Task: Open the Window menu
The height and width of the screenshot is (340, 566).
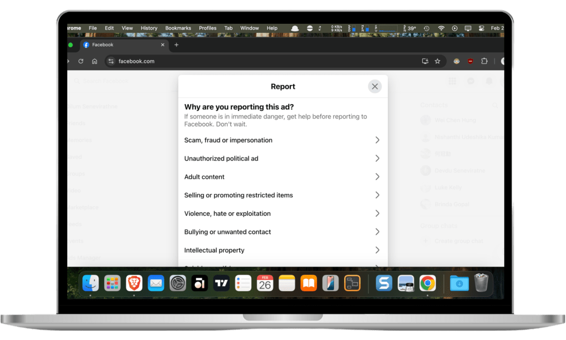Action: point(250,28)
